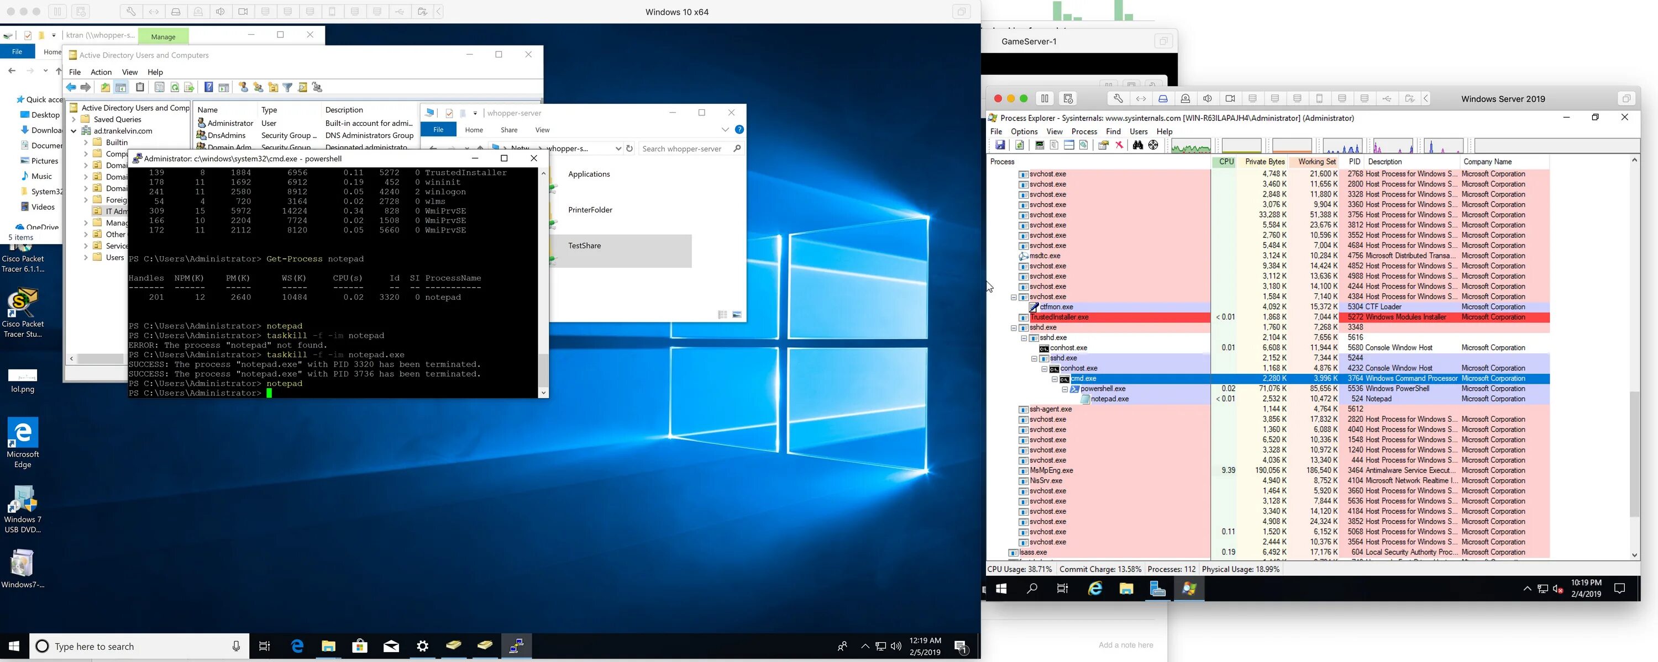Screen dimensions: 1658x662
Task: Switch to details view in whopper-server window
Action: (722, 315)
